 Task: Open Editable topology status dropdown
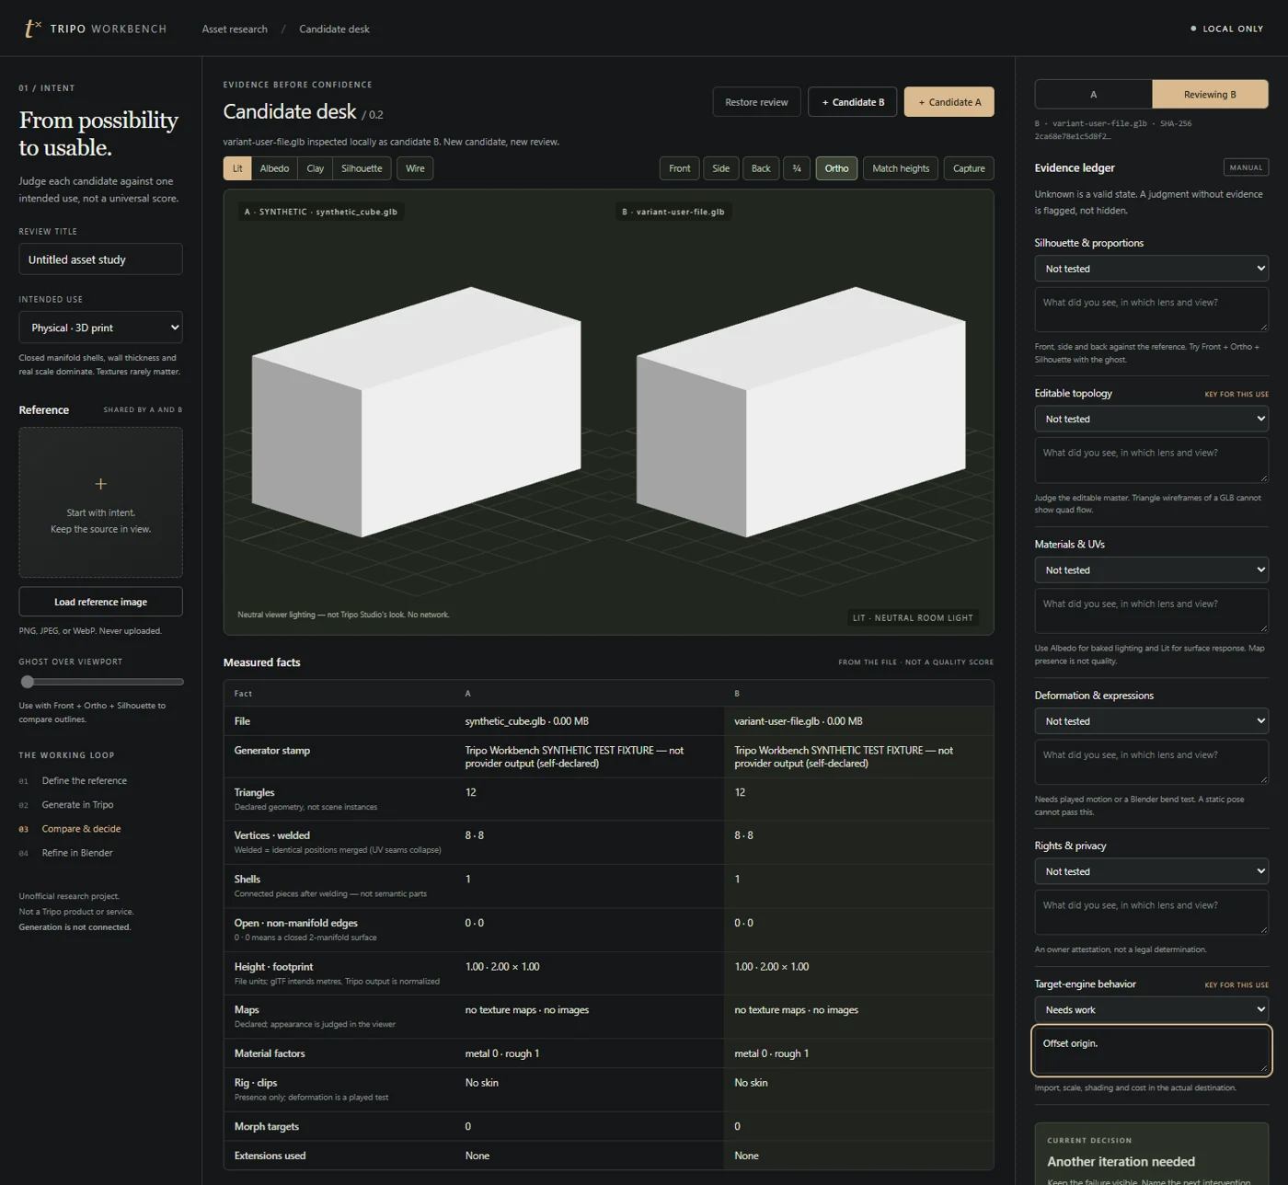point(1152,419)
